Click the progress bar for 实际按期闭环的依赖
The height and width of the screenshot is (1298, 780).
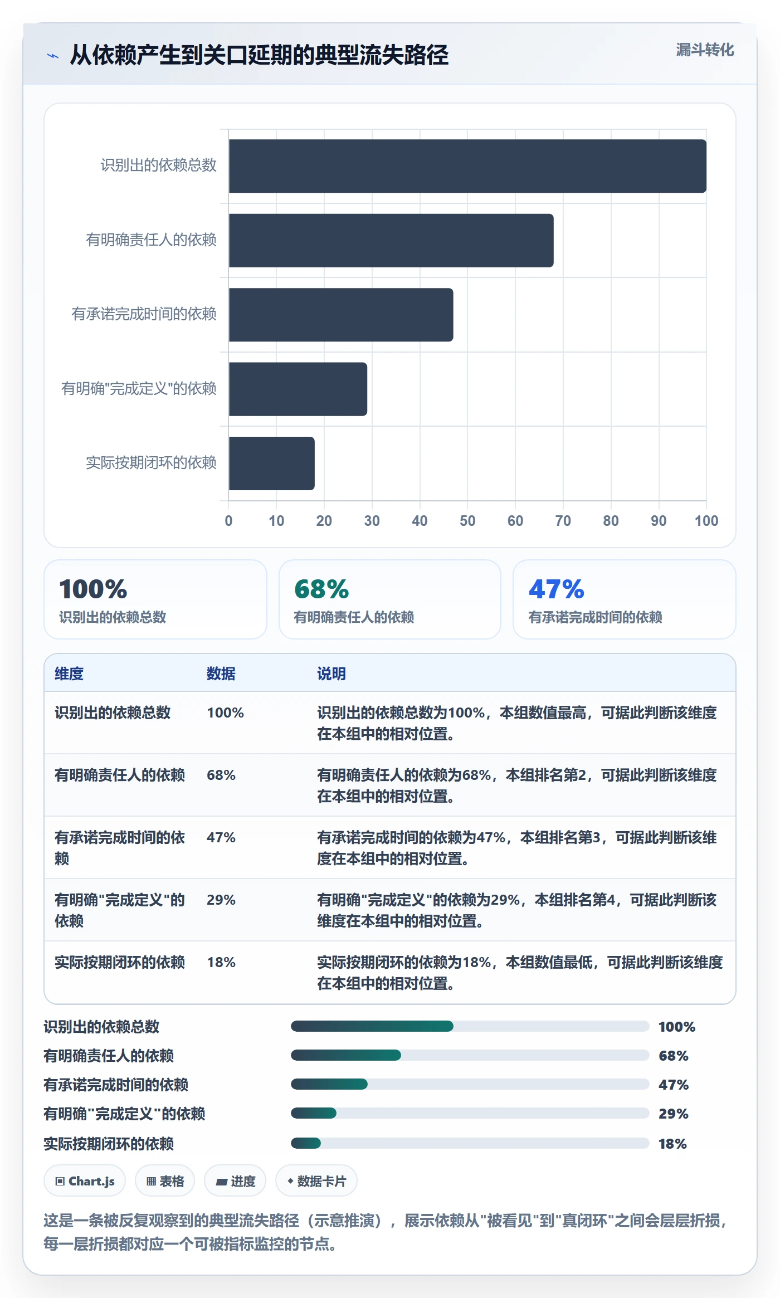(470, 1143)
